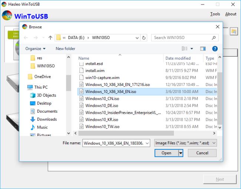Click the preview pane icon
The height and width of the screenshot is (189, 241).
(x=203, y=49)
